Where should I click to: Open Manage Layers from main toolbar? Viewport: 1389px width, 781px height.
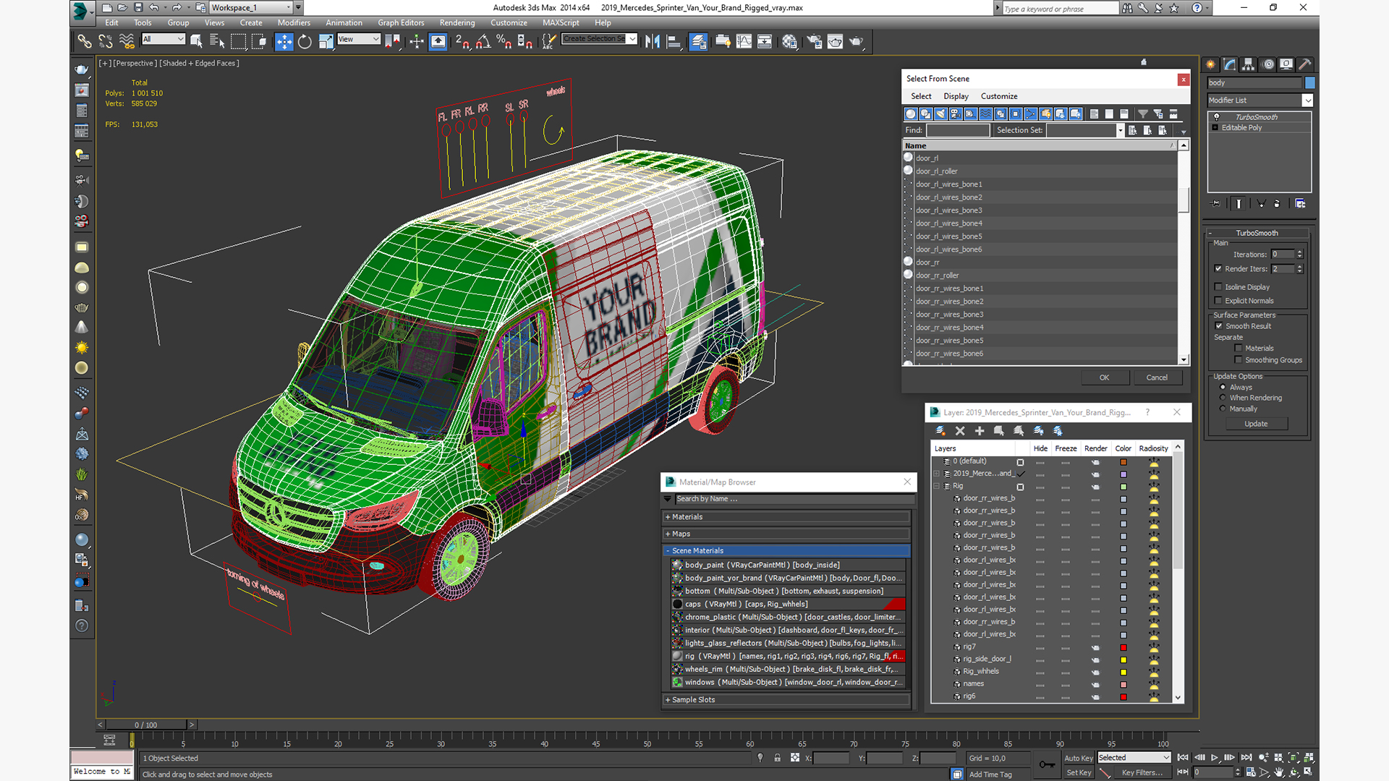pyautogui.click(x=698, y=42)
